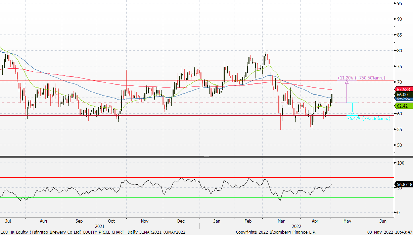Click the 0 tick on RSI axis
413x235 pixels.
pos(398,213)
